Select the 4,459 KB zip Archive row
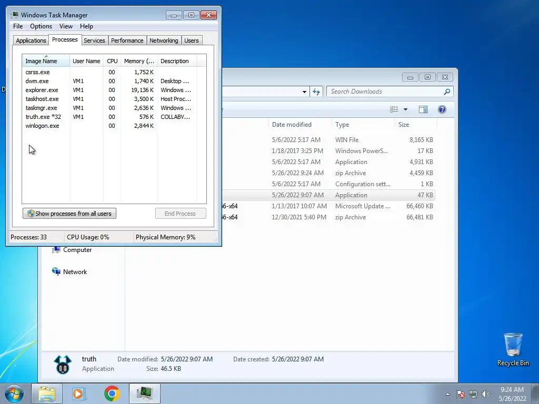The image size is (539, 404). [328, 173]
